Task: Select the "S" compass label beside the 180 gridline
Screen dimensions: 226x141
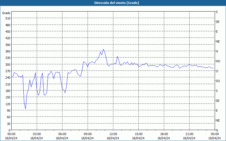Action: click(x=217, y=91)
